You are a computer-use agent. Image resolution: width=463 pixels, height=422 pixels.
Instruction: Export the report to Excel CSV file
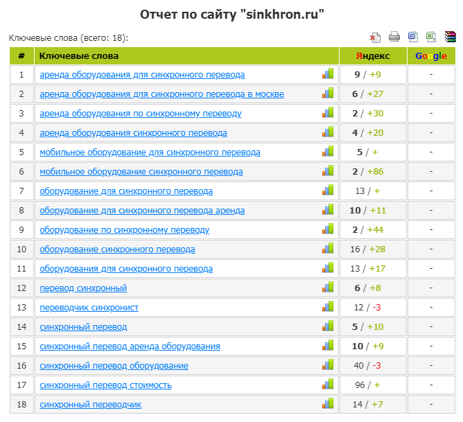point(431,37)
